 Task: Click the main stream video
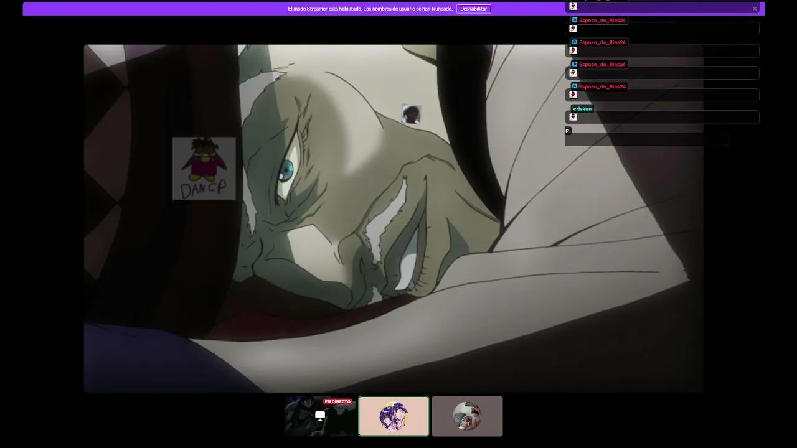(x=394, y=218)
